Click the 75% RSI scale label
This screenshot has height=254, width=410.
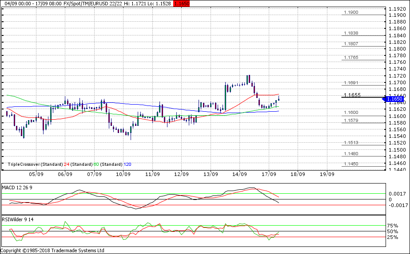tap(393, 226)
